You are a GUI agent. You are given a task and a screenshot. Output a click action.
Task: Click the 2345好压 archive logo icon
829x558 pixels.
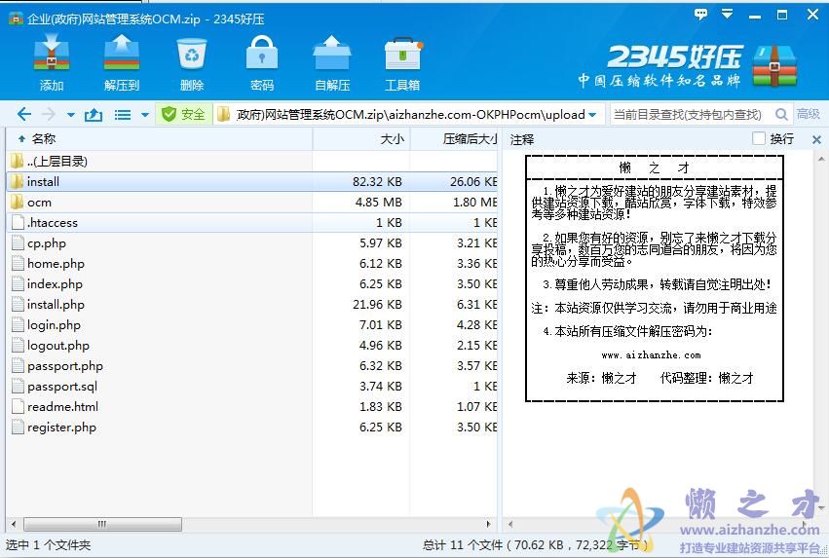click(x=774, y=66)
